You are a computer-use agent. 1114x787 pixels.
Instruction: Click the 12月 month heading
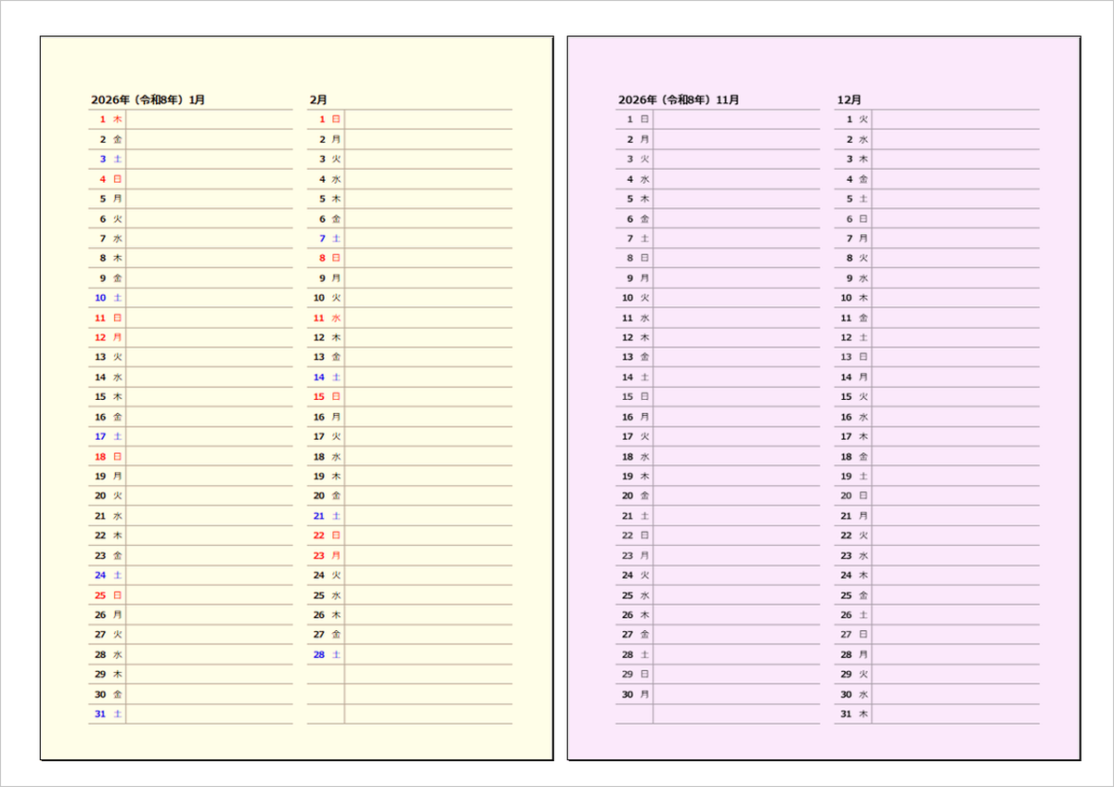[x=848, y=99]
